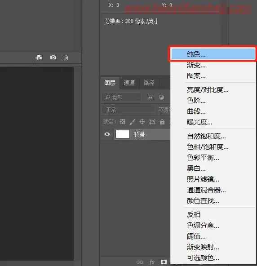Lock transparent pixels checkerboard icon
The height and width of the screenshot is (266, 257).
tap(123, 122)
